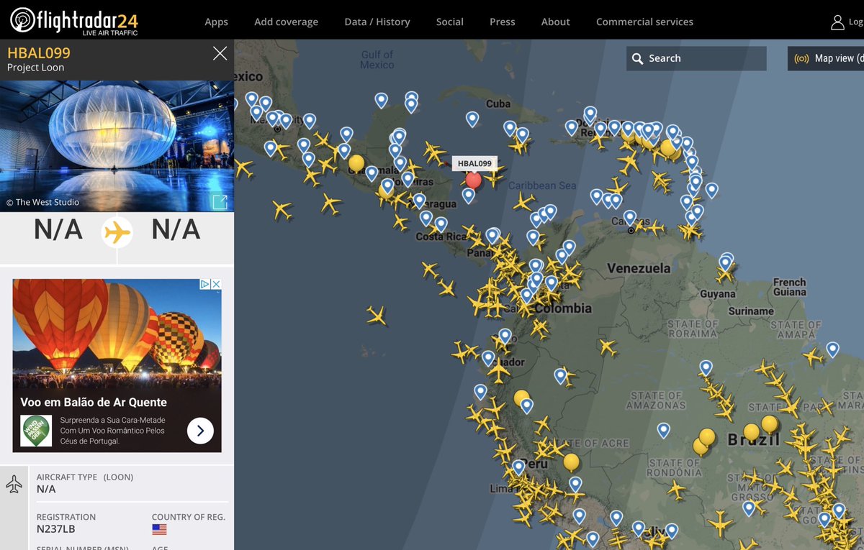Select the airport pin in the Gulf of Mexico
864x550 pixels.
382,100
